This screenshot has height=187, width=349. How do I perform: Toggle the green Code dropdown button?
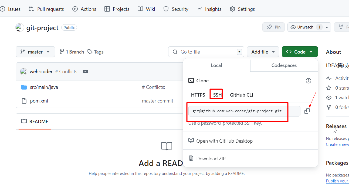tap(300, 52)
